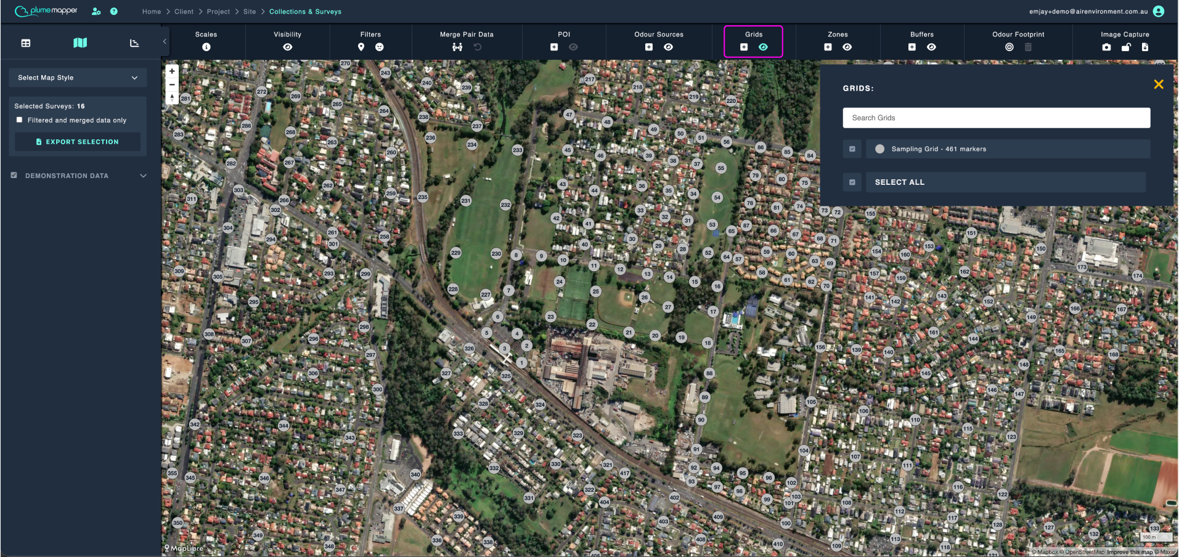
Task: Close the Grids panel with X
Action: (1159, 84)
